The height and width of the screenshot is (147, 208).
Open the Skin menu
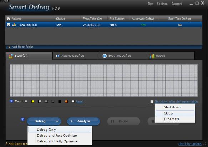click(x=151, y=4)
